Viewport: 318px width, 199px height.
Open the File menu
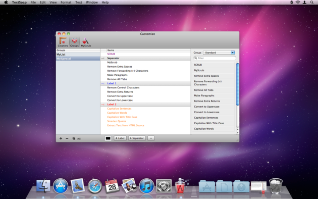point(33,2)
